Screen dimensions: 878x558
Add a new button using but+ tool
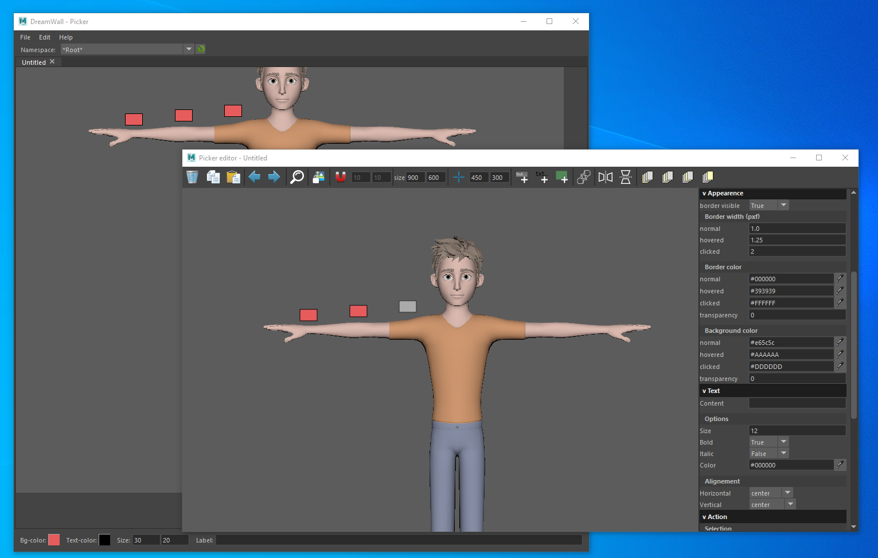click(522, 177)
